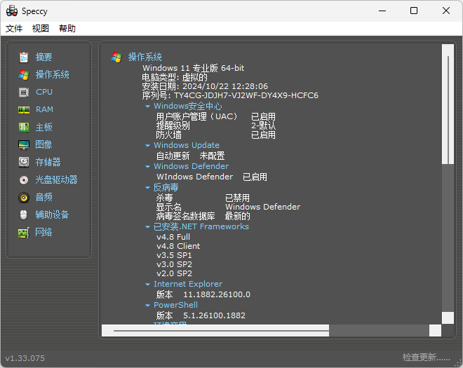Click the 操作系统 Windows flag sidebar icon
The width and height of the screenshot is (463, 368).
(x=24, y=75)
